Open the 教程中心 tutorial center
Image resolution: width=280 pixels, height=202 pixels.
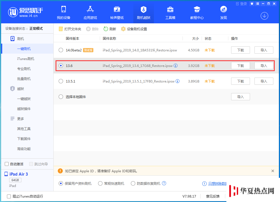pyautogui.click(x=197, y=13)
